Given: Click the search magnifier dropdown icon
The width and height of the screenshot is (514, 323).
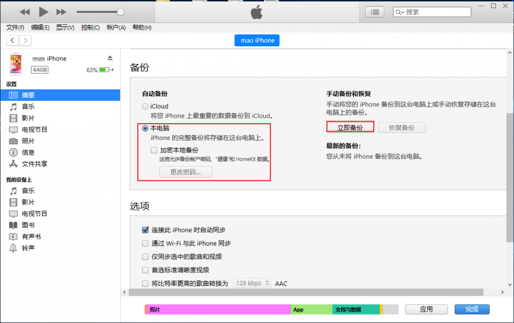Looking at the screenshot, I should pos(400,12).
